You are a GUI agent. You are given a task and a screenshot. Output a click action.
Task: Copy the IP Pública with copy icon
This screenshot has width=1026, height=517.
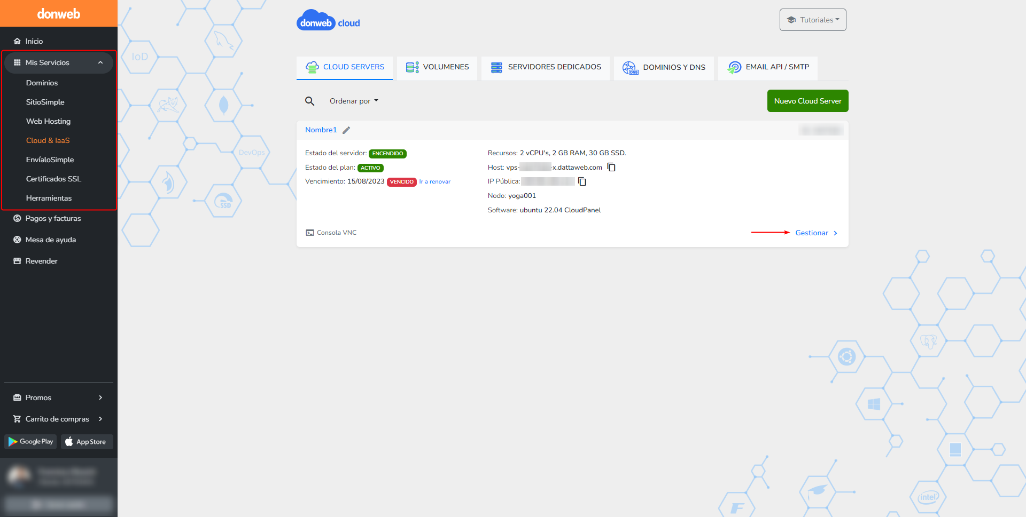582,182
